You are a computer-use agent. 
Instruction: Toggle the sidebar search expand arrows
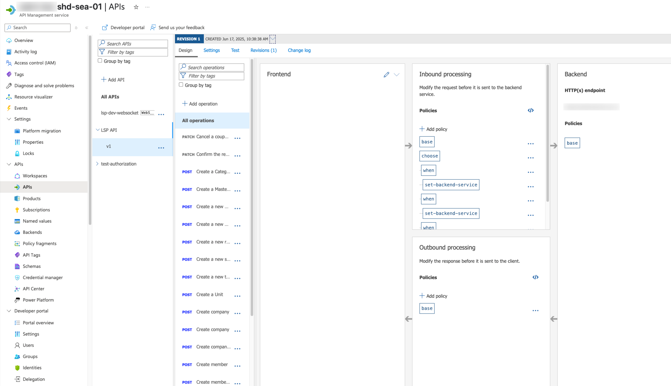click(x=76, y=28)
